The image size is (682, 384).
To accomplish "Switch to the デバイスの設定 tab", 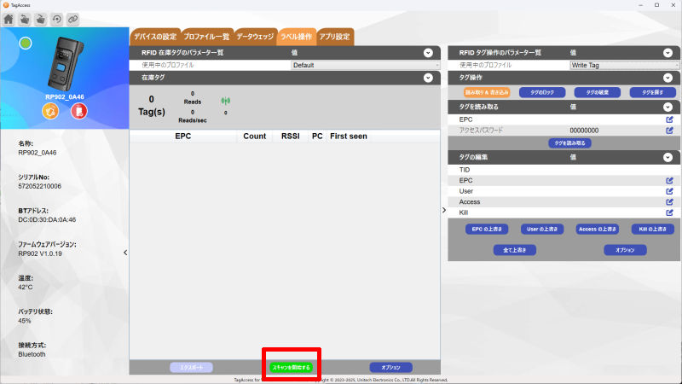I will tap(154, 37).
